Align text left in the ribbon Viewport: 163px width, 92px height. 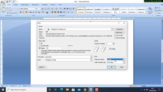point(52,12)
